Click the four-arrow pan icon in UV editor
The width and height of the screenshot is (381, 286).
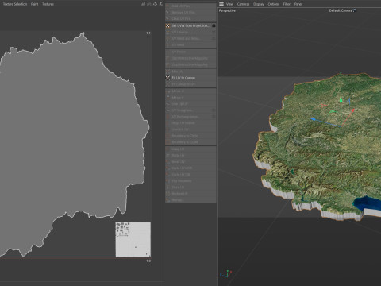click(x=155, y=4)
